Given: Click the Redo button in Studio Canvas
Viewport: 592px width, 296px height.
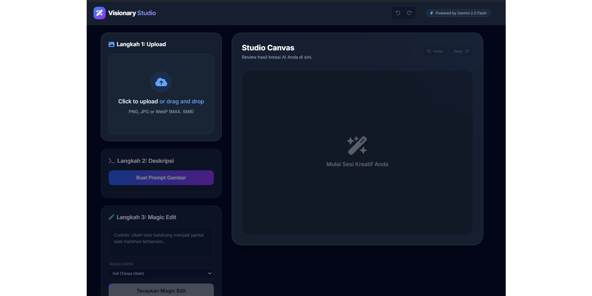Looking at the screenshot, I should pyautogui.click(x=461, y=51).
